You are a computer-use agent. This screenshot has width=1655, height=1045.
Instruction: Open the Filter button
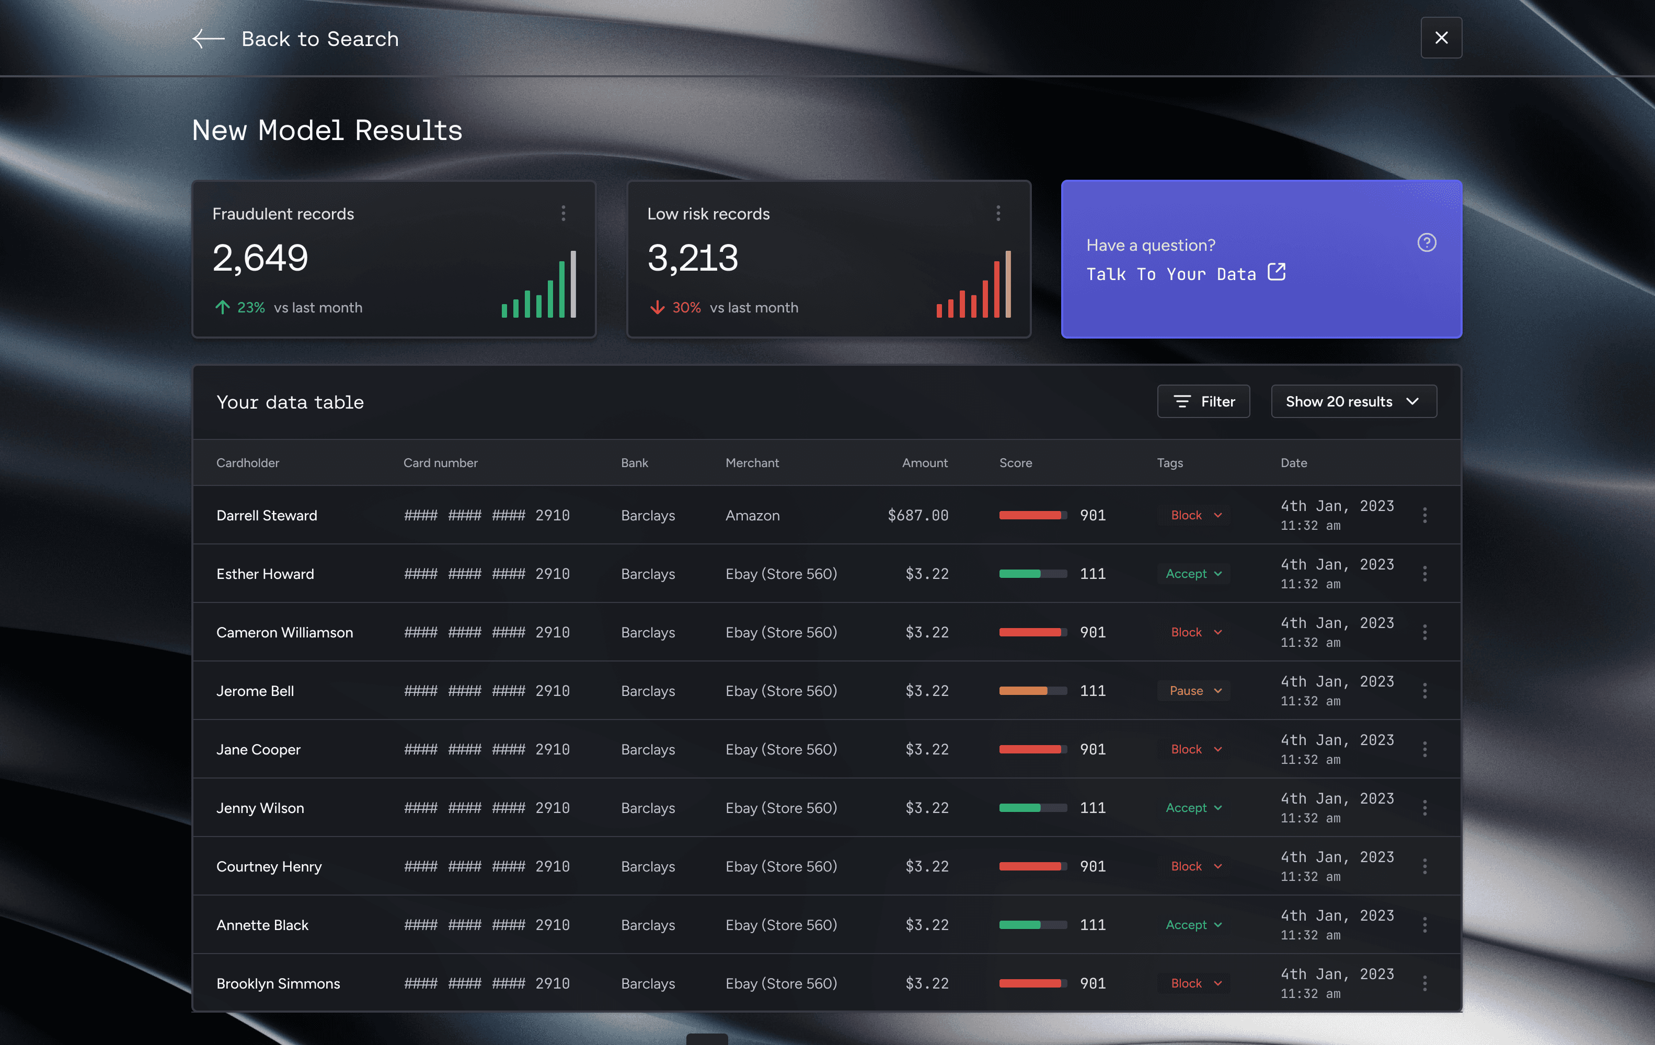pyautogui.click(x=1203, y=401)
